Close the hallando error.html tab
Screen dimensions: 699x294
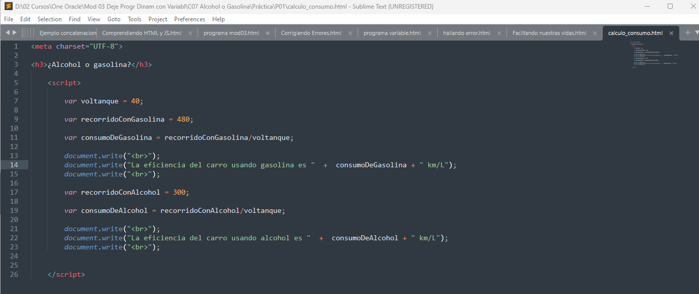coord(499,33)
